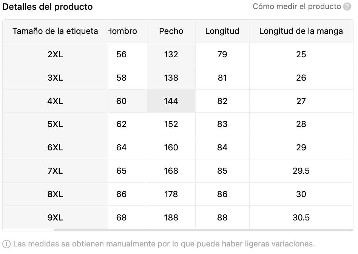The width and height of the screenshot is (358, 254).
Task: Click the horizontal scrollbar under the table
Action: click(204, 230)
